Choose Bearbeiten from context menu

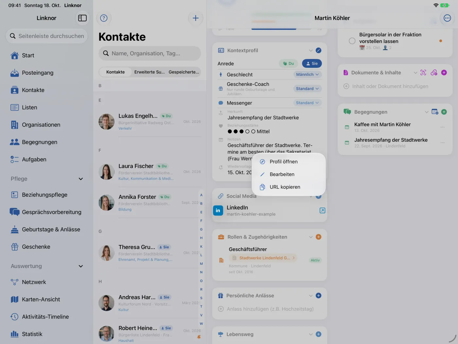289,174
